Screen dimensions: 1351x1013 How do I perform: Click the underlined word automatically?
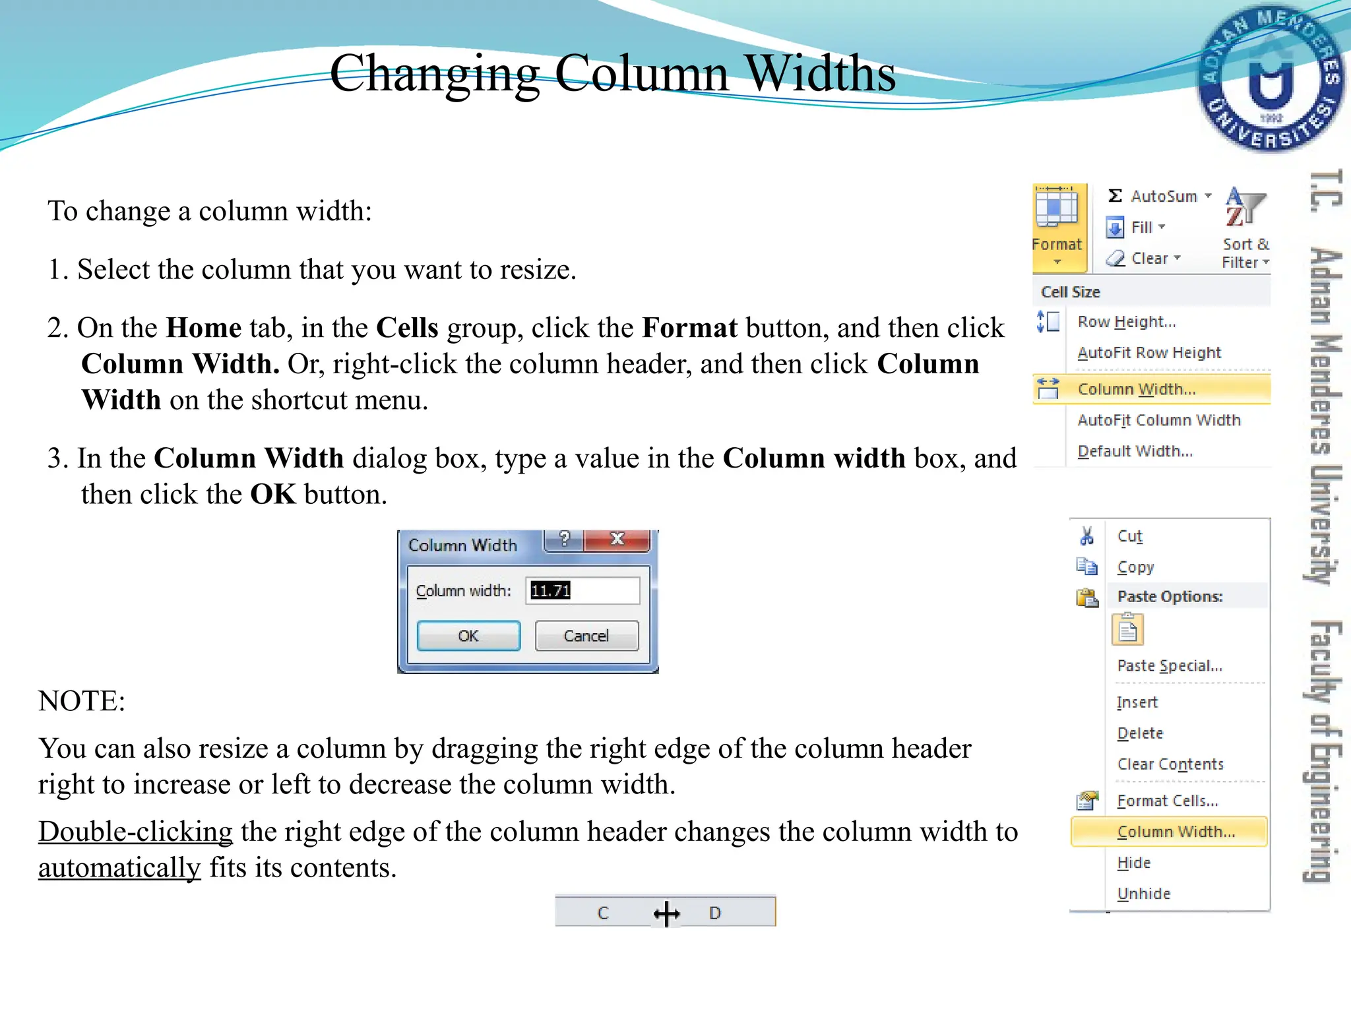coord(119,868)
